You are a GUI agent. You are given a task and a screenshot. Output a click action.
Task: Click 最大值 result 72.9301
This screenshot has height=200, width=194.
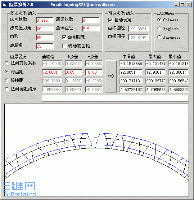point(155,72)
